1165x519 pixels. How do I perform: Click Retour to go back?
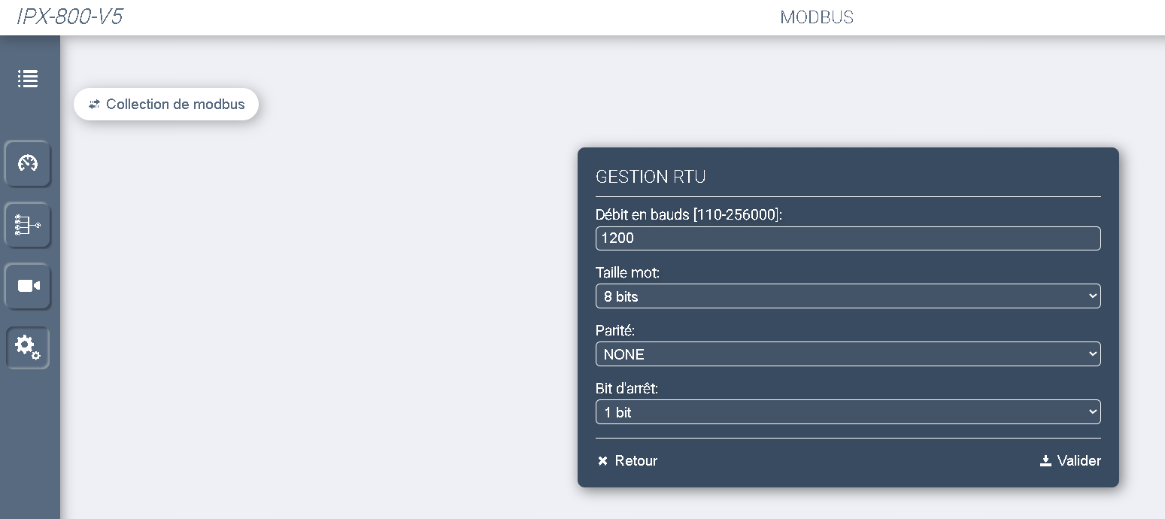(636, 461)
